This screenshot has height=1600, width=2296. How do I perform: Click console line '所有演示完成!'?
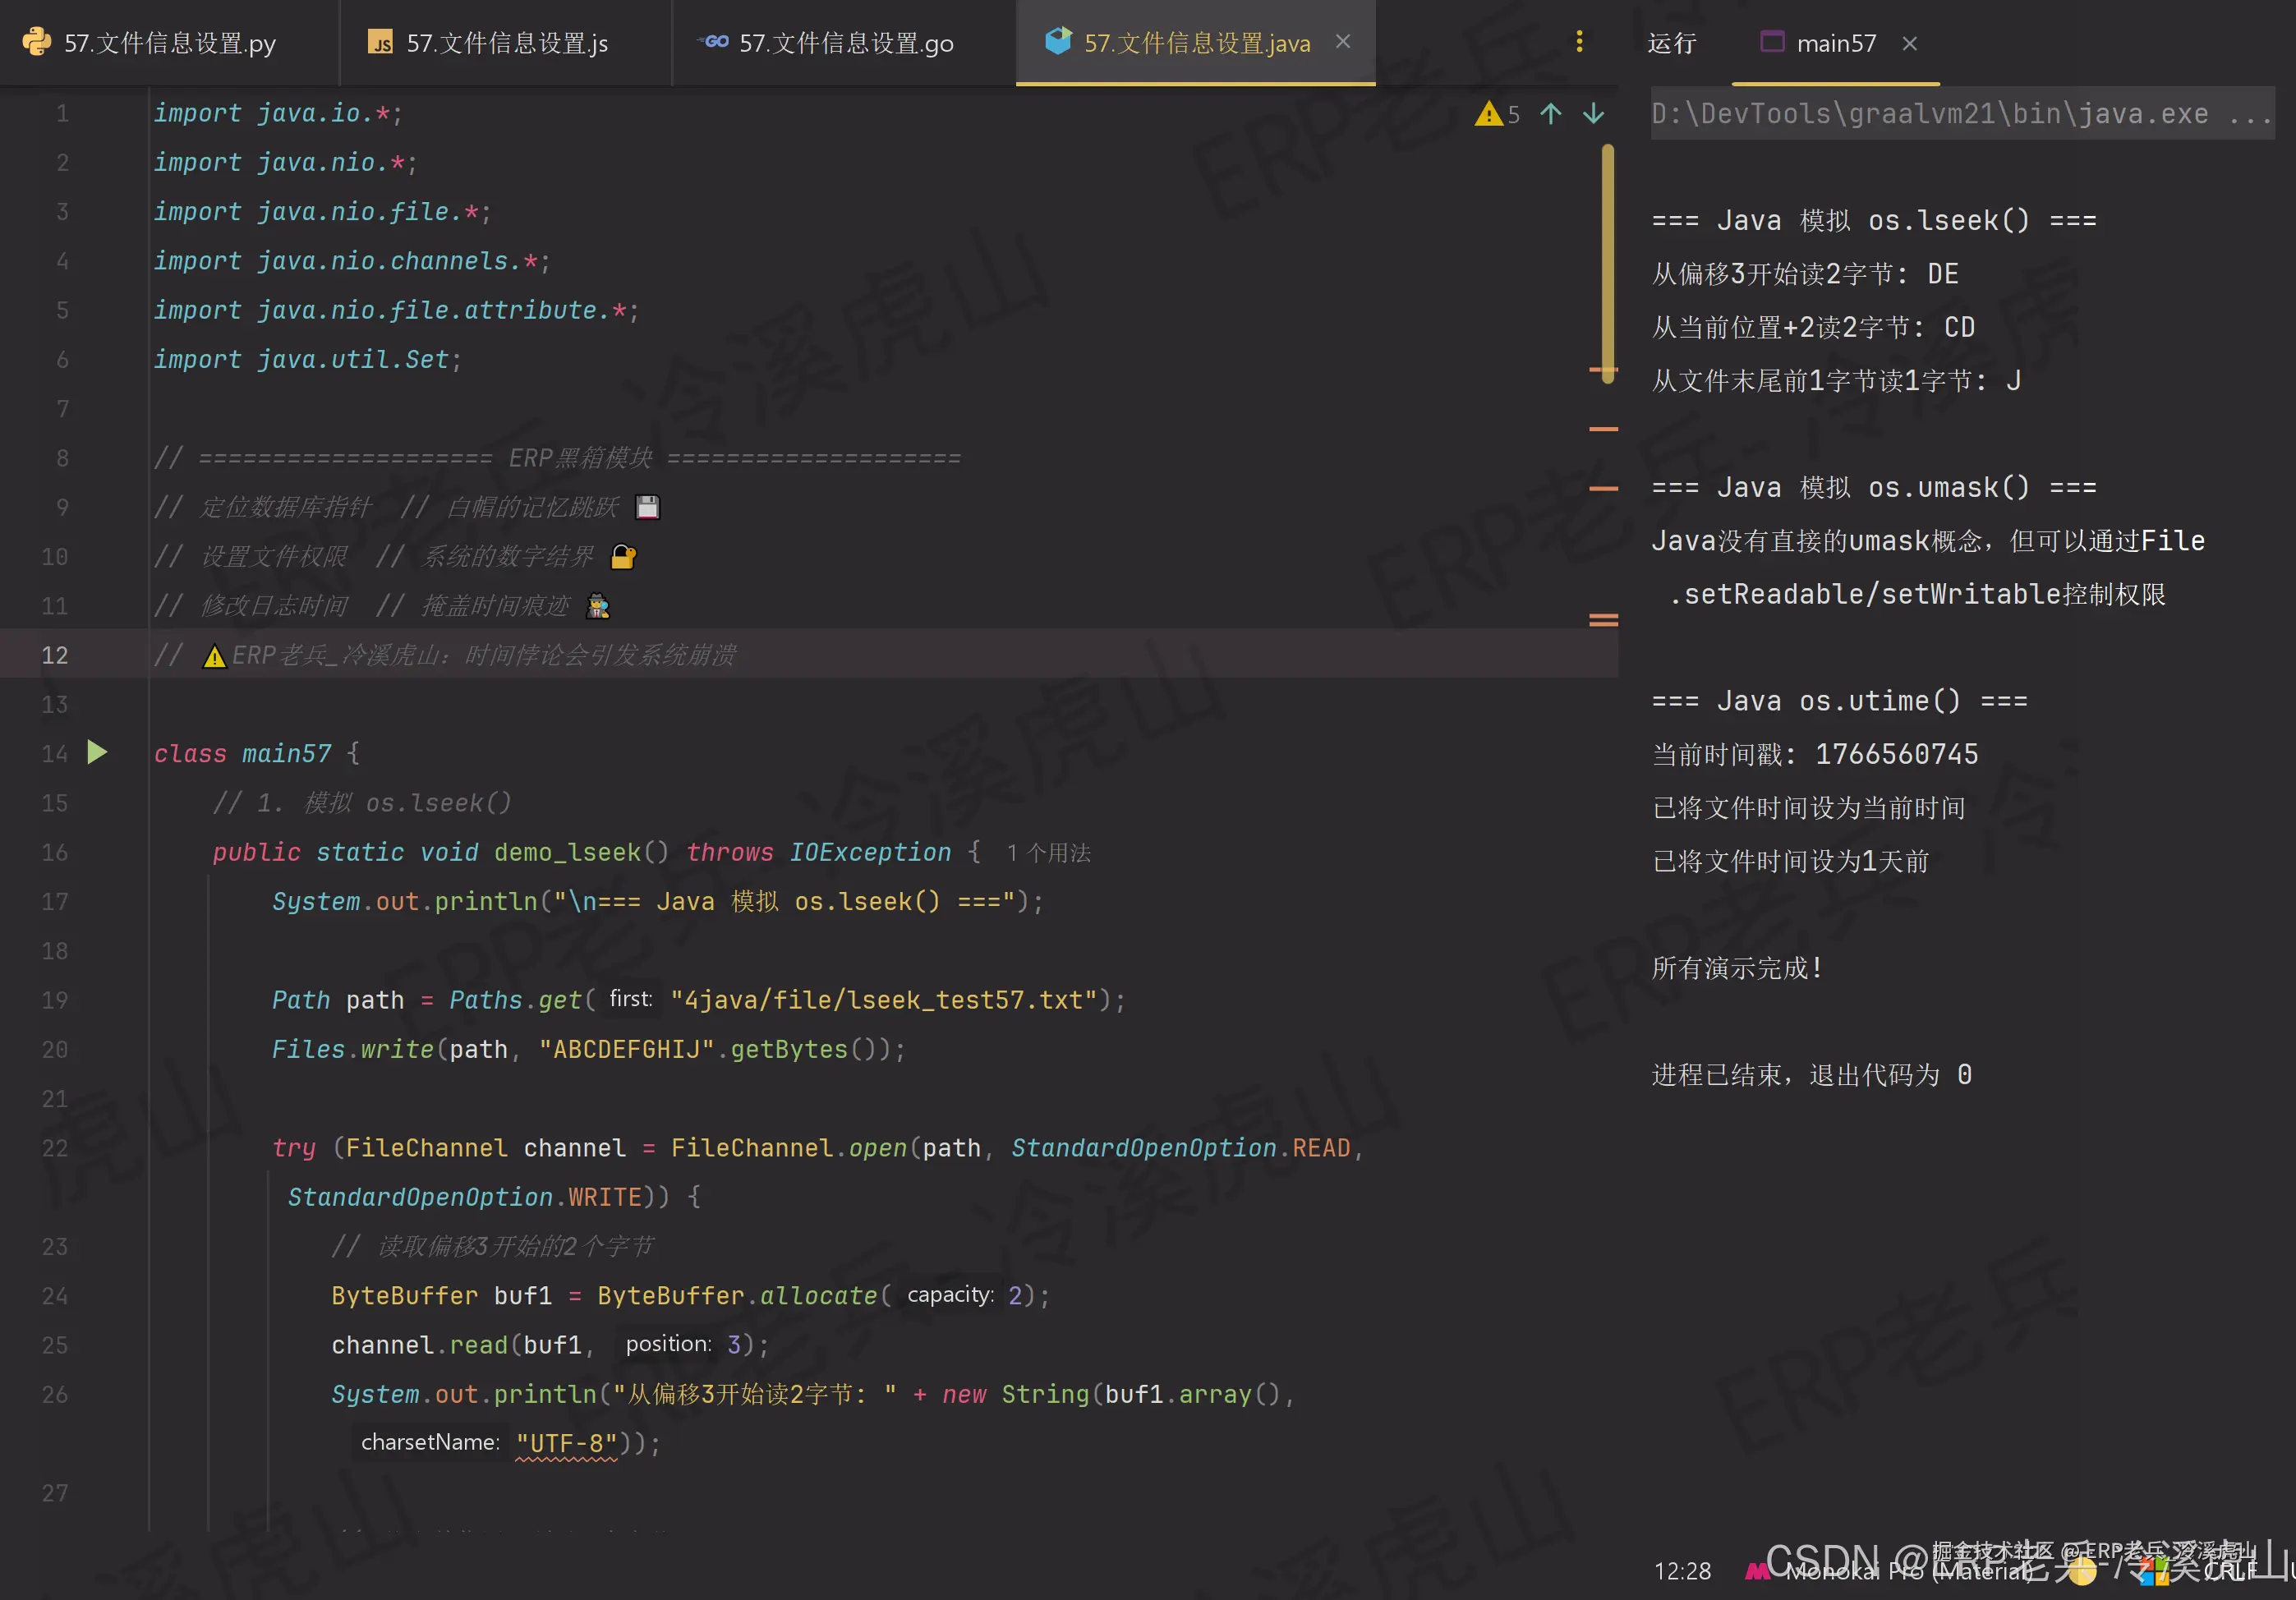tap(1737, 968)
